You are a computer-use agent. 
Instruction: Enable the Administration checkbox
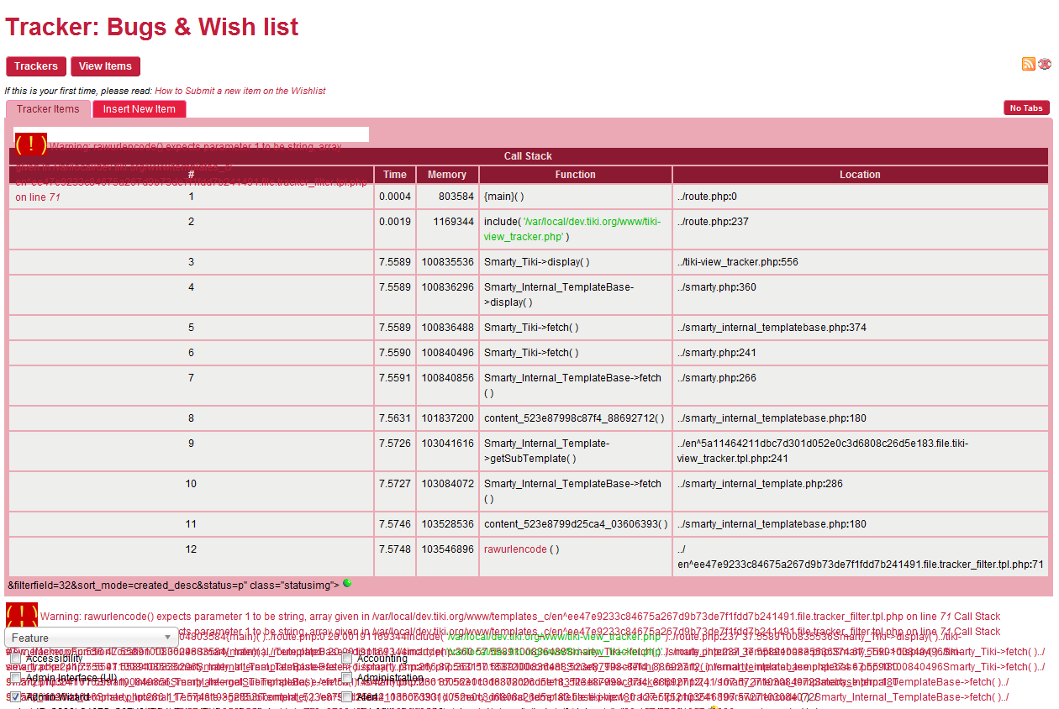click(x=346, y=678)
